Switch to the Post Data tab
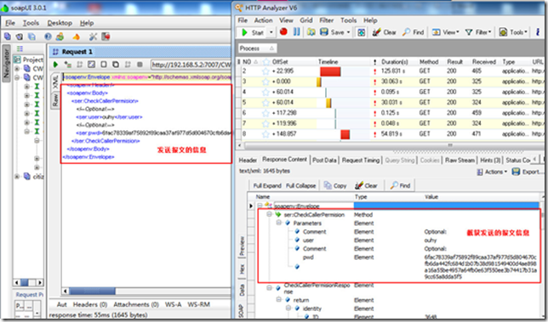 point(324,160)
